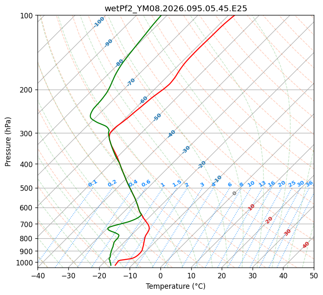Select the blue -30 isotherm label
Screen dimensions: 323x295
(x=186, y=150)
